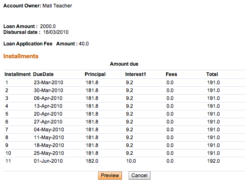This screenshot has width=248, height=185.
Task: Click the Principal column header
Action: [x=95, y=74]
